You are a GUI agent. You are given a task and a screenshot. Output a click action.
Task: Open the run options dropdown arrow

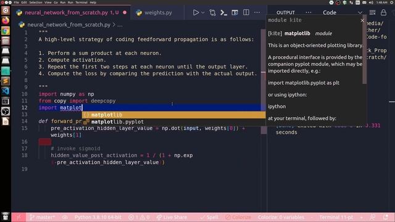[203, 12]
